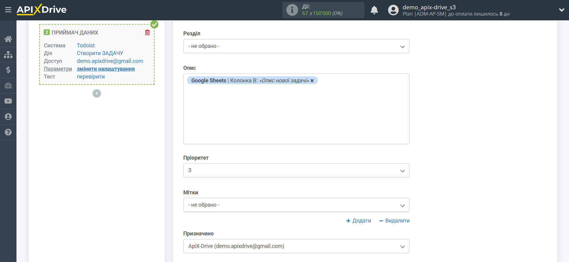Image resolution: width=569 pixels, height=262 pixels.
Task: Open the Todoist system link
Action: (86, 46)
